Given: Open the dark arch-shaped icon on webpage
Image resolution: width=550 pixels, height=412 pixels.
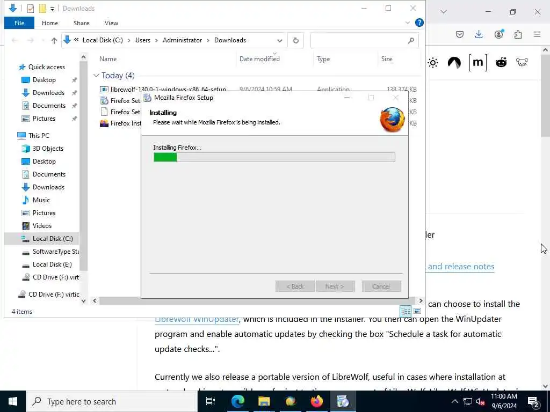Looking at the screenshot, I should point(454,63).
